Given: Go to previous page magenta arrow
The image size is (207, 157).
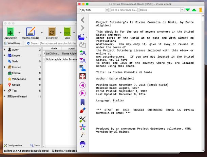Looking at the screenshot, I should [x=82, y=85].
